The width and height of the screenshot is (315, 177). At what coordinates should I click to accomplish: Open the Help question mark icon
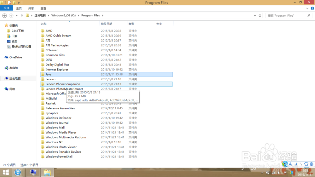312,9
